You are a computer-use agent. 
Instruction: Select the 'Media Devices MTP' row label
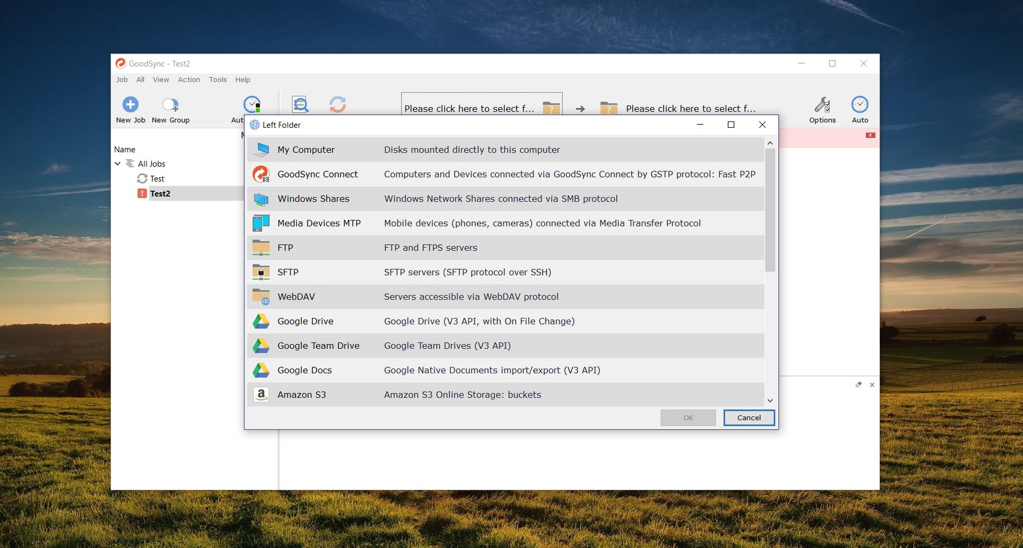point(319,223)
